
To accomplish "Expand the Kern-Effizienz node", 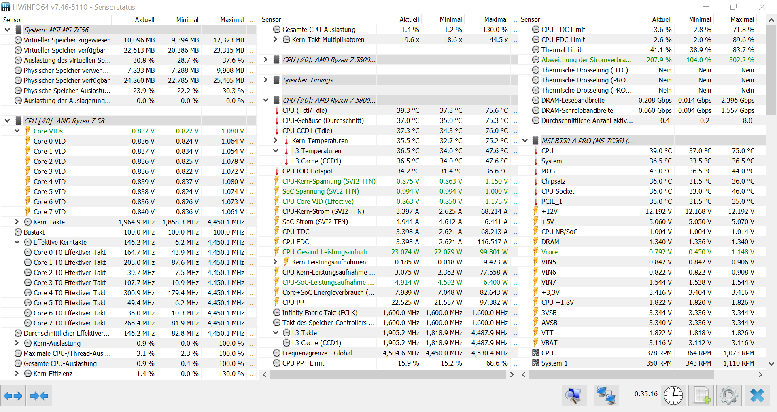I will coord(17,374).
